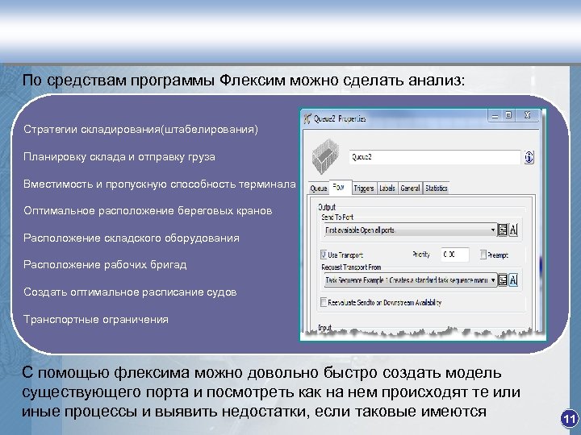
Task: Click "Оптимальное расположение береговых кранов"
Action: point(148,211)
